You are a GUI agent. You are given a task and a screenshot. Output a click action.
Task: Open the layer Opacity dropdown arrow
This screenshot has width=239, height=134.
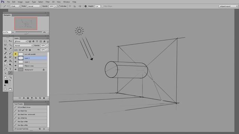[47, 45]
